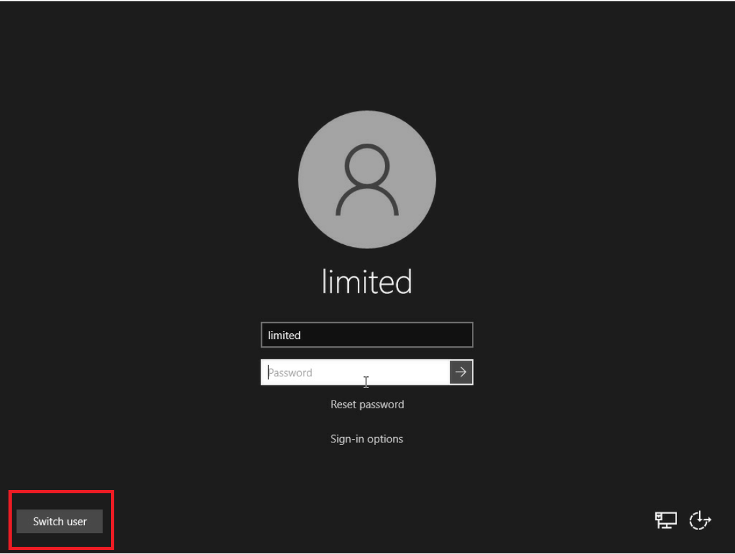The width and height of the screenshot is (735, 554).
Task: Click Sign-in options to reveal alternatives
Action: tap(367, 438)
